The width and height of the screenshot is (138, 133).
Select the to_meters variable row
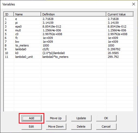pos(69,45)
